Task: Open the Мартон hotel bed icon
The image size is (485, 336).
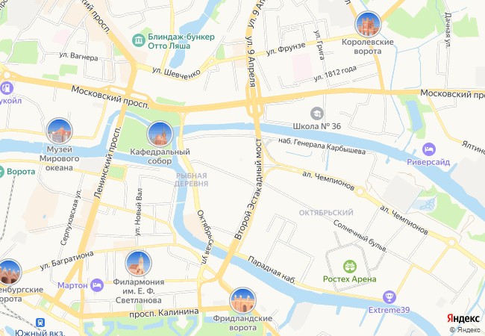Action: 97,285
